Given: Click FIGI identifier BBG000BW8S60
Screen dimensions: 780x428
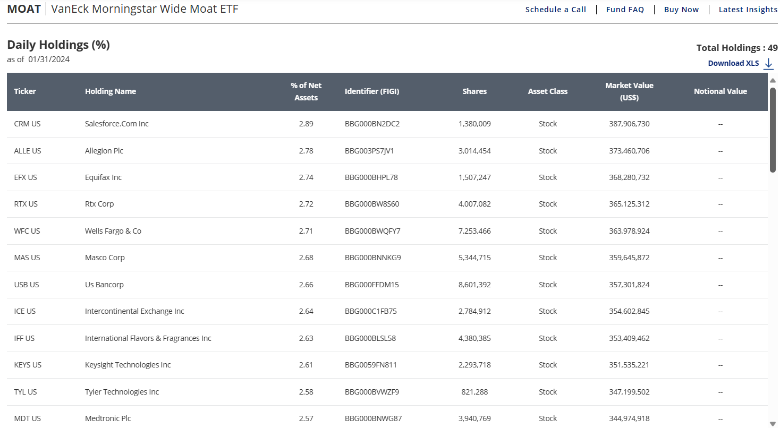Looking at the screenshot, I should (372, 204).
